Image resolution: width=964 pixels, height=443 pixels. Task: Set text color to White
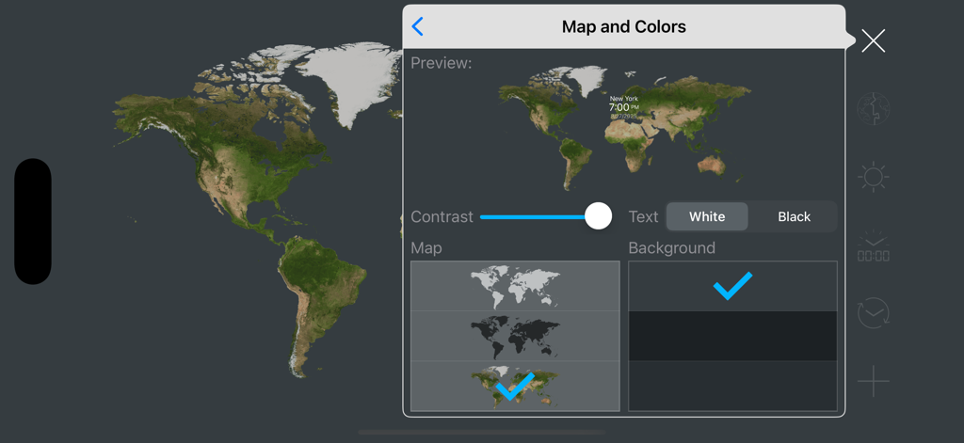click(707, 216)
